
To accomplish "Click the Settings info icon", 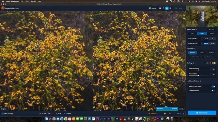I will click(194, 63).
